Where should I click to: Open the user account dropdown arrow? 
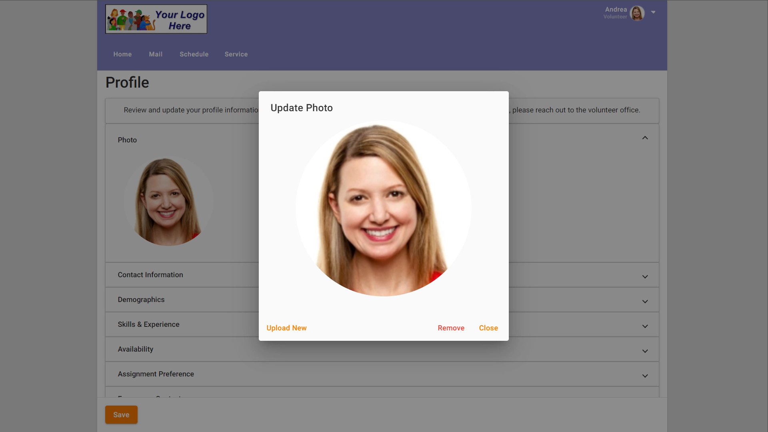tap(653, 12)
